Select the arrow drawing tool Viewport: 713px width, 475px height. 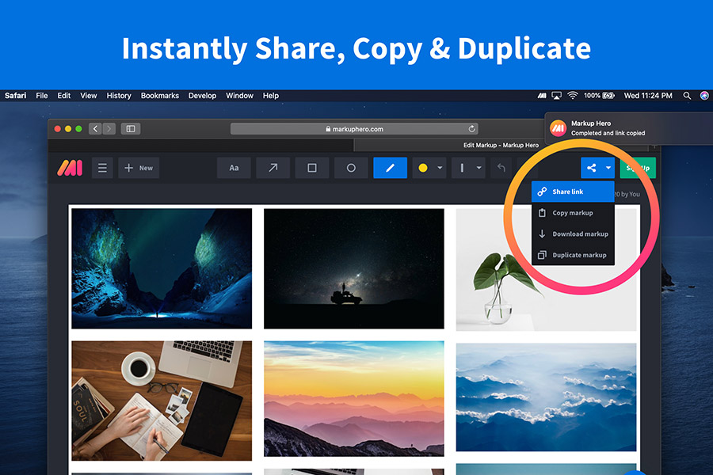[273, 168]
